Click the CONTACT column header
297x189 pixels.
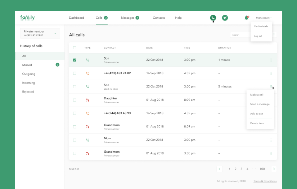point(110,48)
